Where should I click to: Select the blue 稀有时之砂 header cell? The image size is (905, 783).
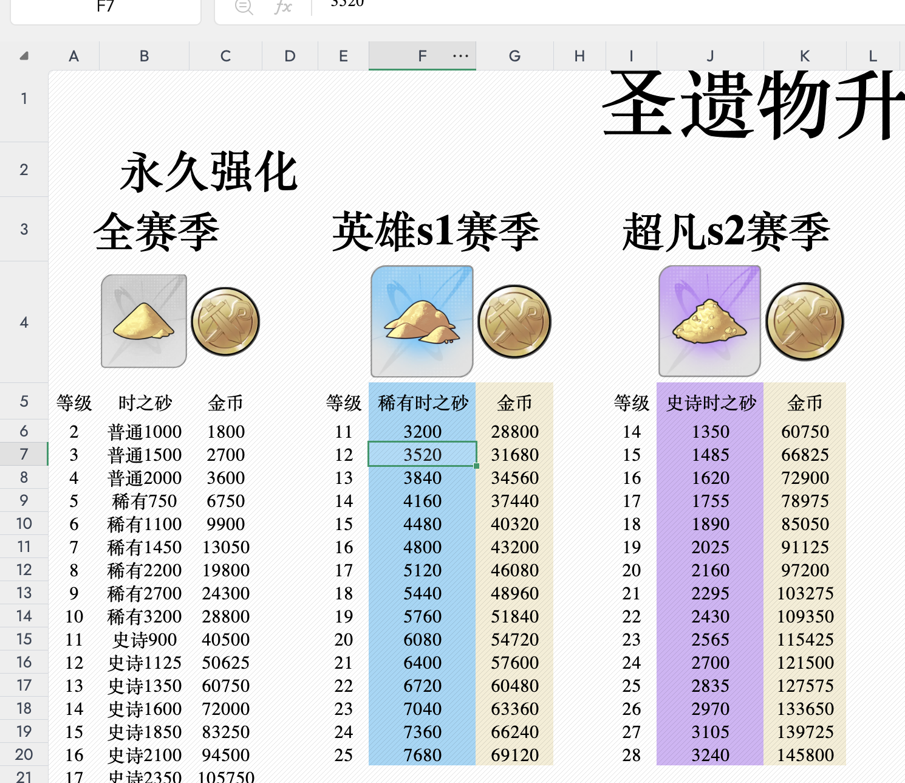(x=423, y=402)
